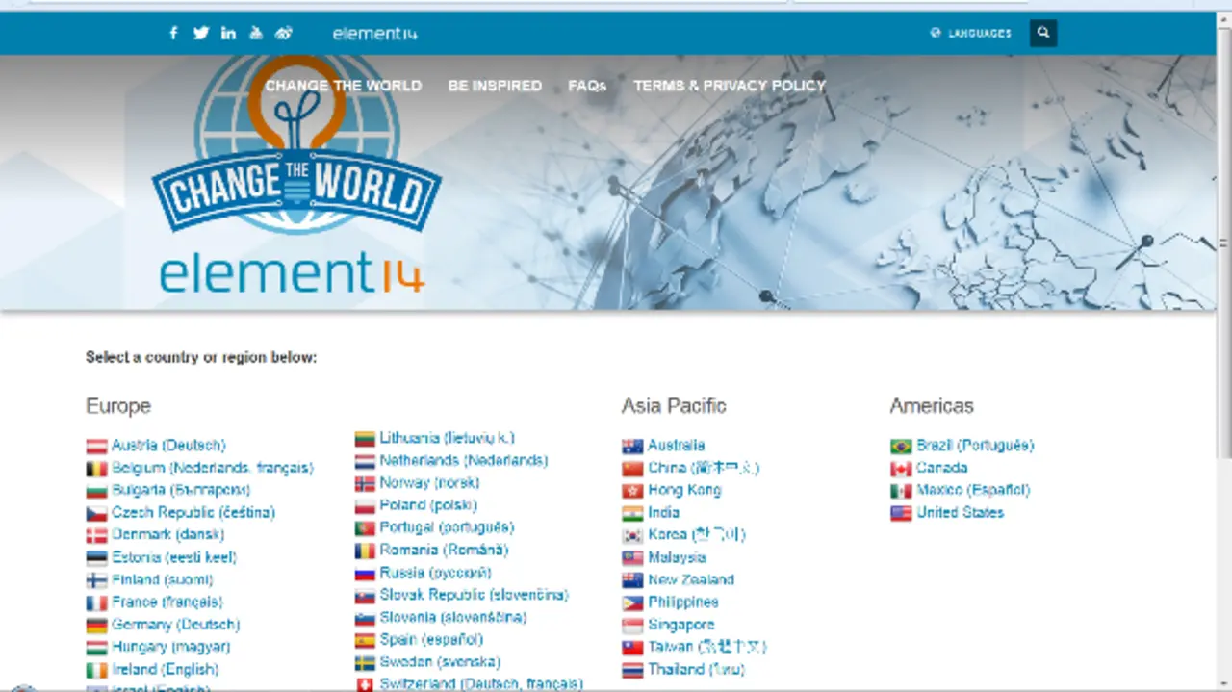Image resolution: width=1232 pixels, height=692 pixels.
Task: Click the Lithuania flag icon
Action: (x=365, y=439)
